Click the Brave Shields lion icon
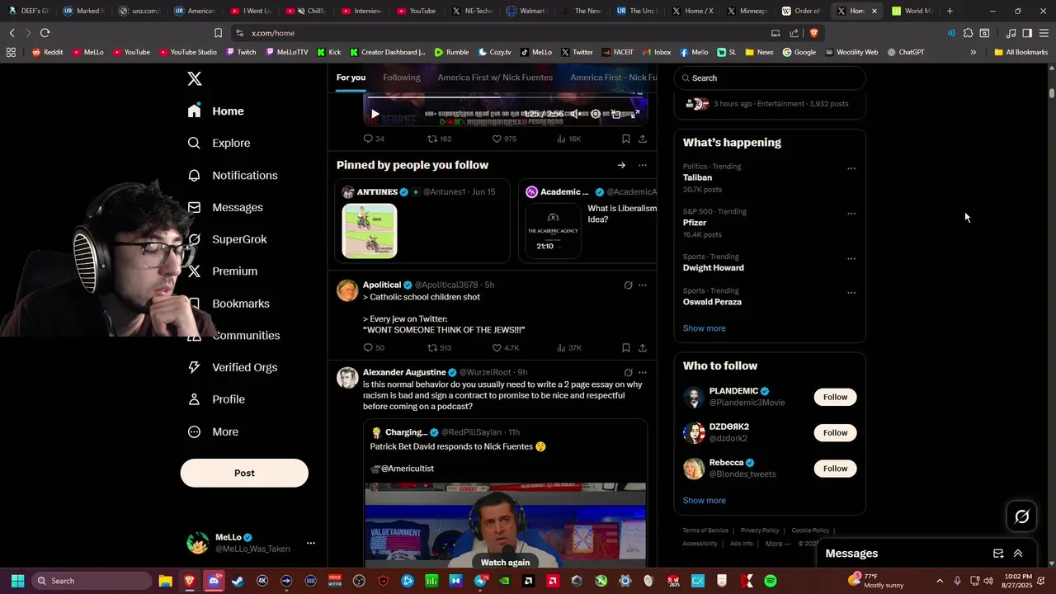1056x594 pixels. pos(813,33)
